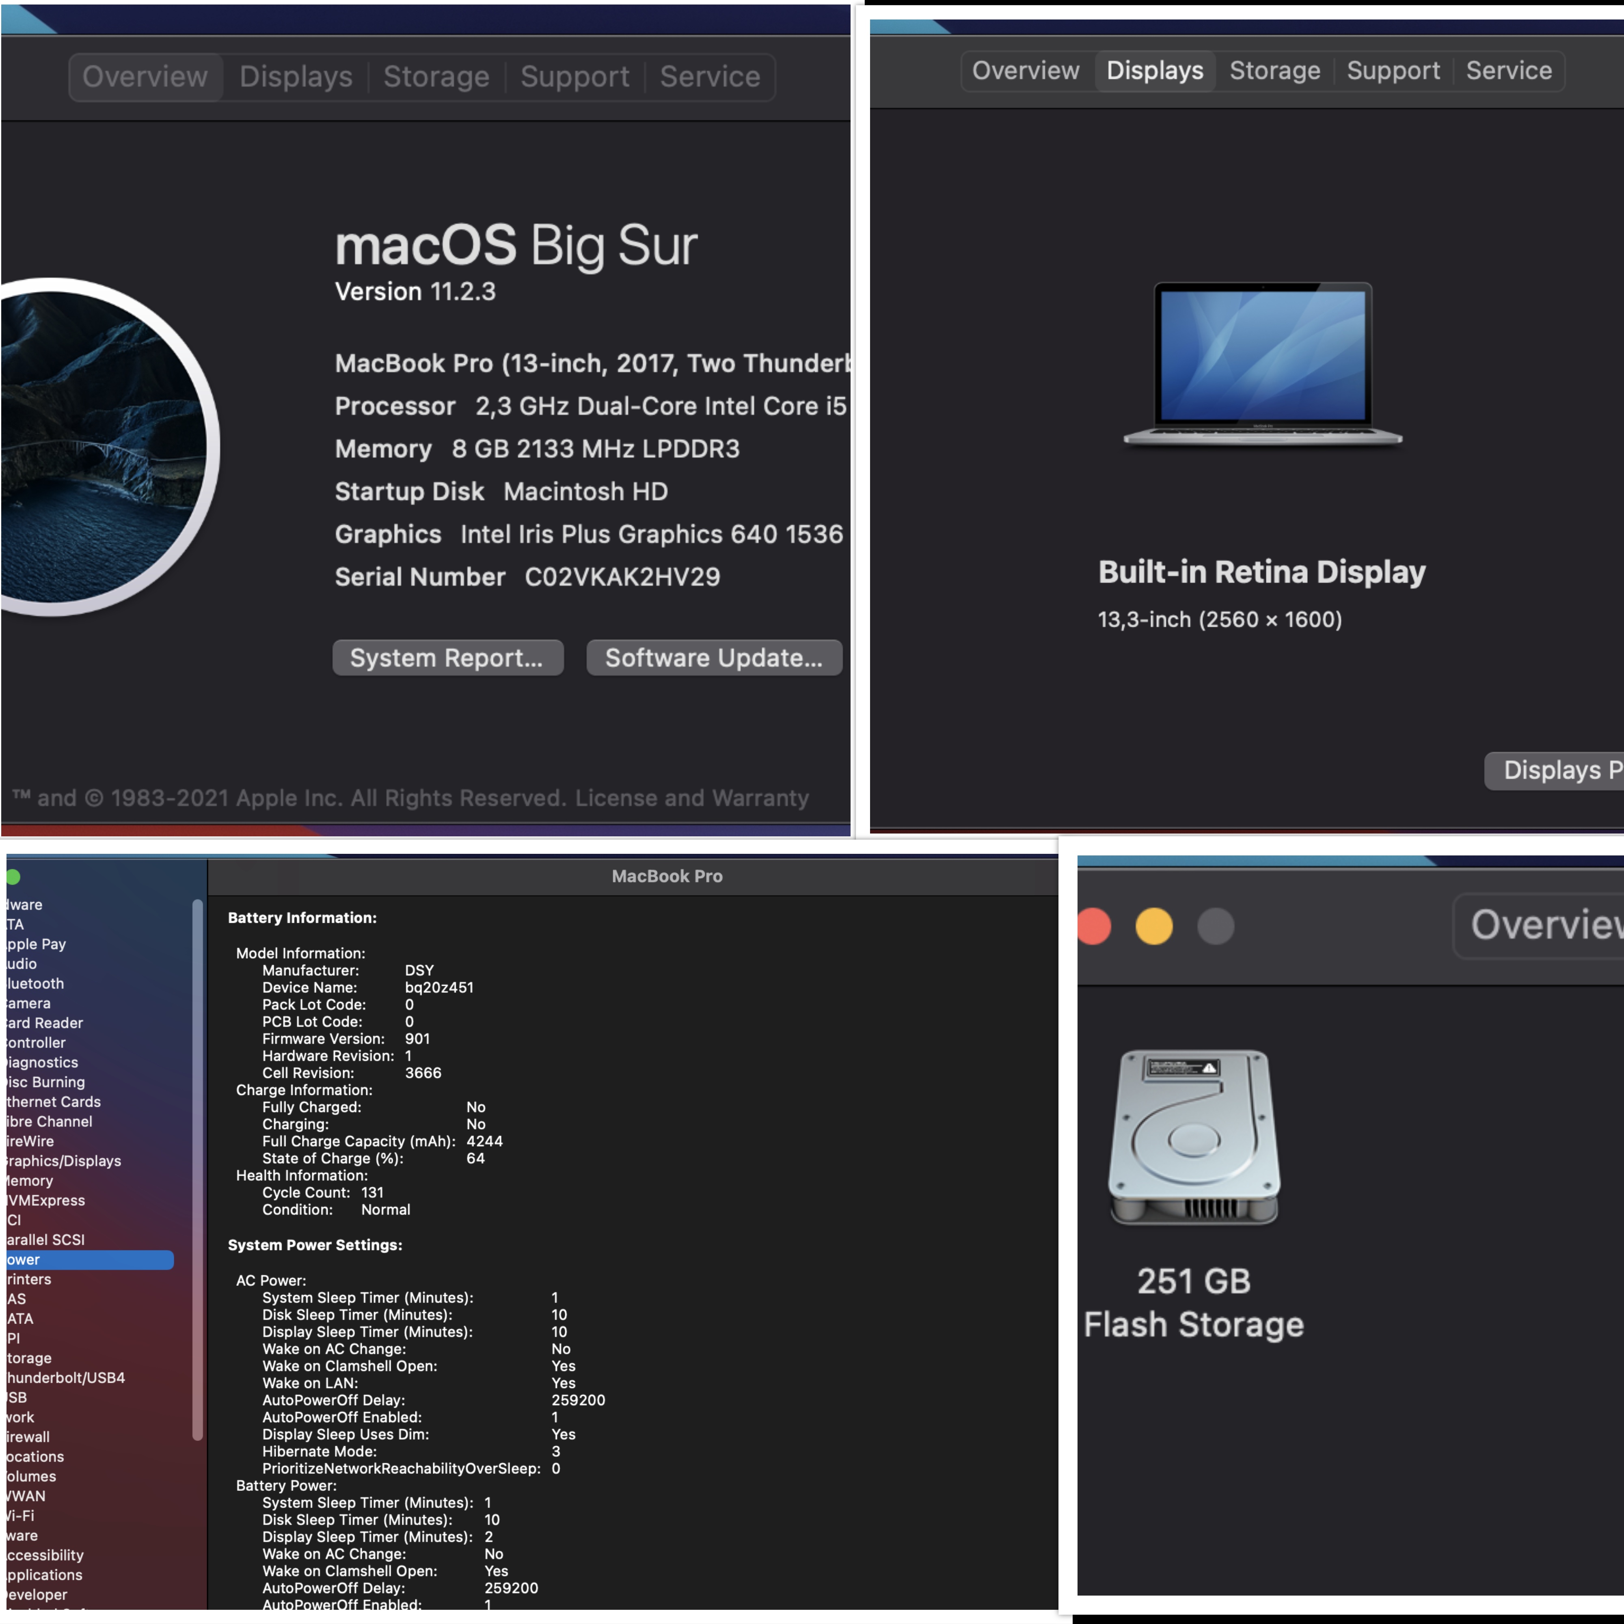The width and height of the screenshot is (1624, 1624).
Task: Select Parallel SCSI in sidebar
Action: pyautogui.click(x=45, y=1240)
